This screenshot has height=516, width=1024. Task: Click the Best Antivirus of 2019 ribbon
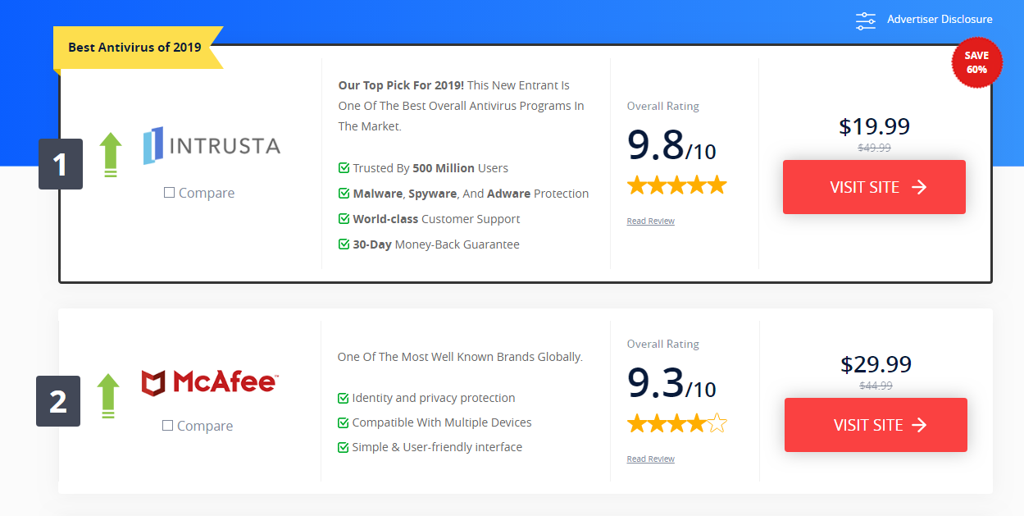pos(134,48)
